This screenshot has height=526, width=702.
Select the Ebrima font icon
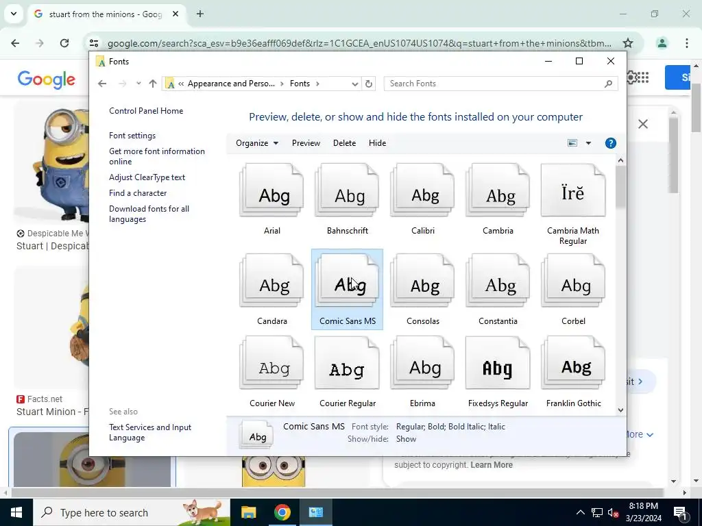pos(422,363)
